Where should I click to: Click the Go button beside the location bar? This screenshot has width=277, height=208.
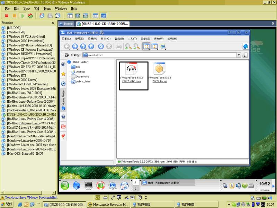(245, 55)
